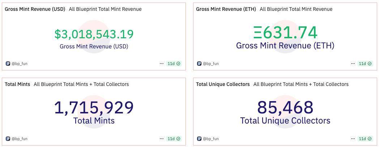Open the three-dot menu on Gross Mint Revenue (ETH) panel
This screenshot has width=379, height=147.
(x=353, y=64)
